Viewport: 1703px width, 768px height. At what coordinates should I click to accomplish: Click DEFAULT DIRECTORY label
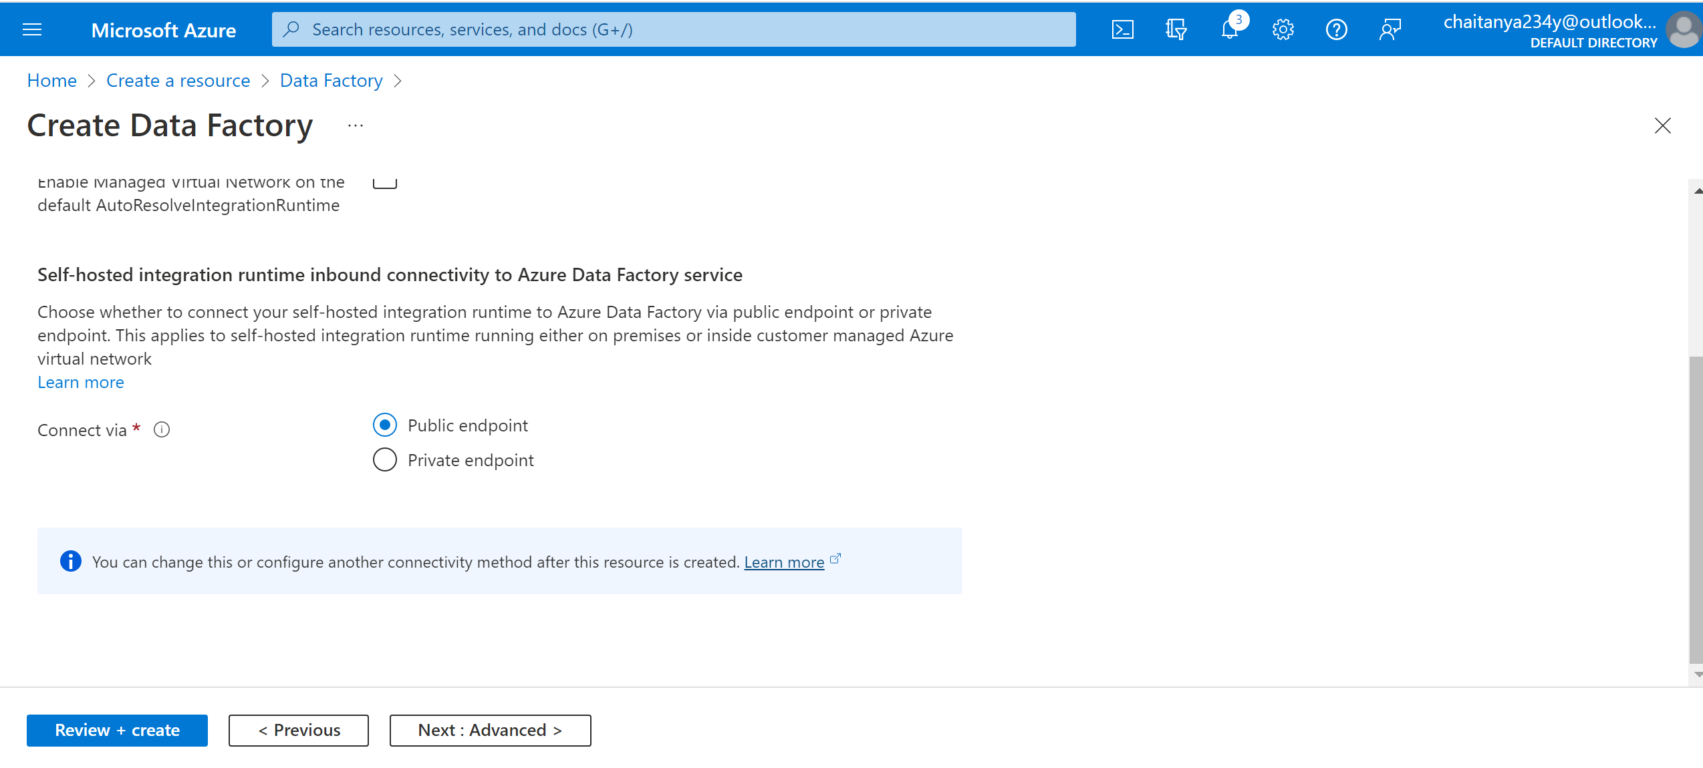1593,43
